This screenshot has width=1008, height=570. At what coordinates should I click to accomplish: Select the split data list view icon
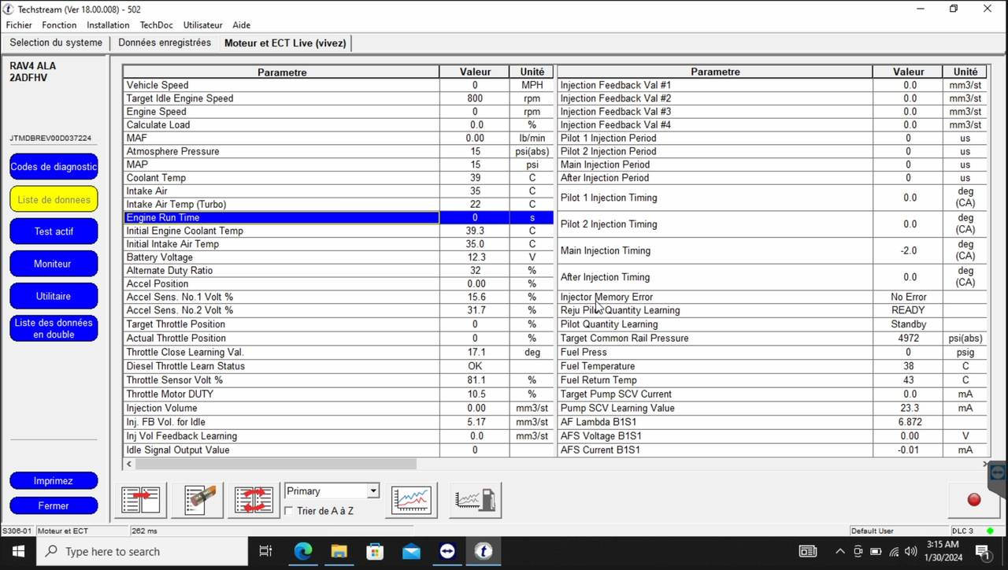(141, 499)
